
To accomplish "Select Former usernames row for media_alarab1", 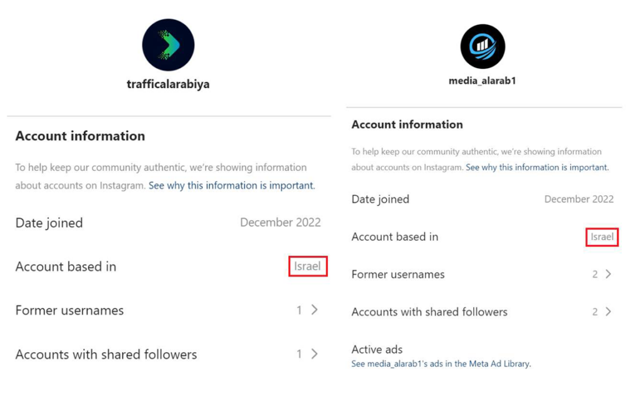I will click(x=398, y=275).
